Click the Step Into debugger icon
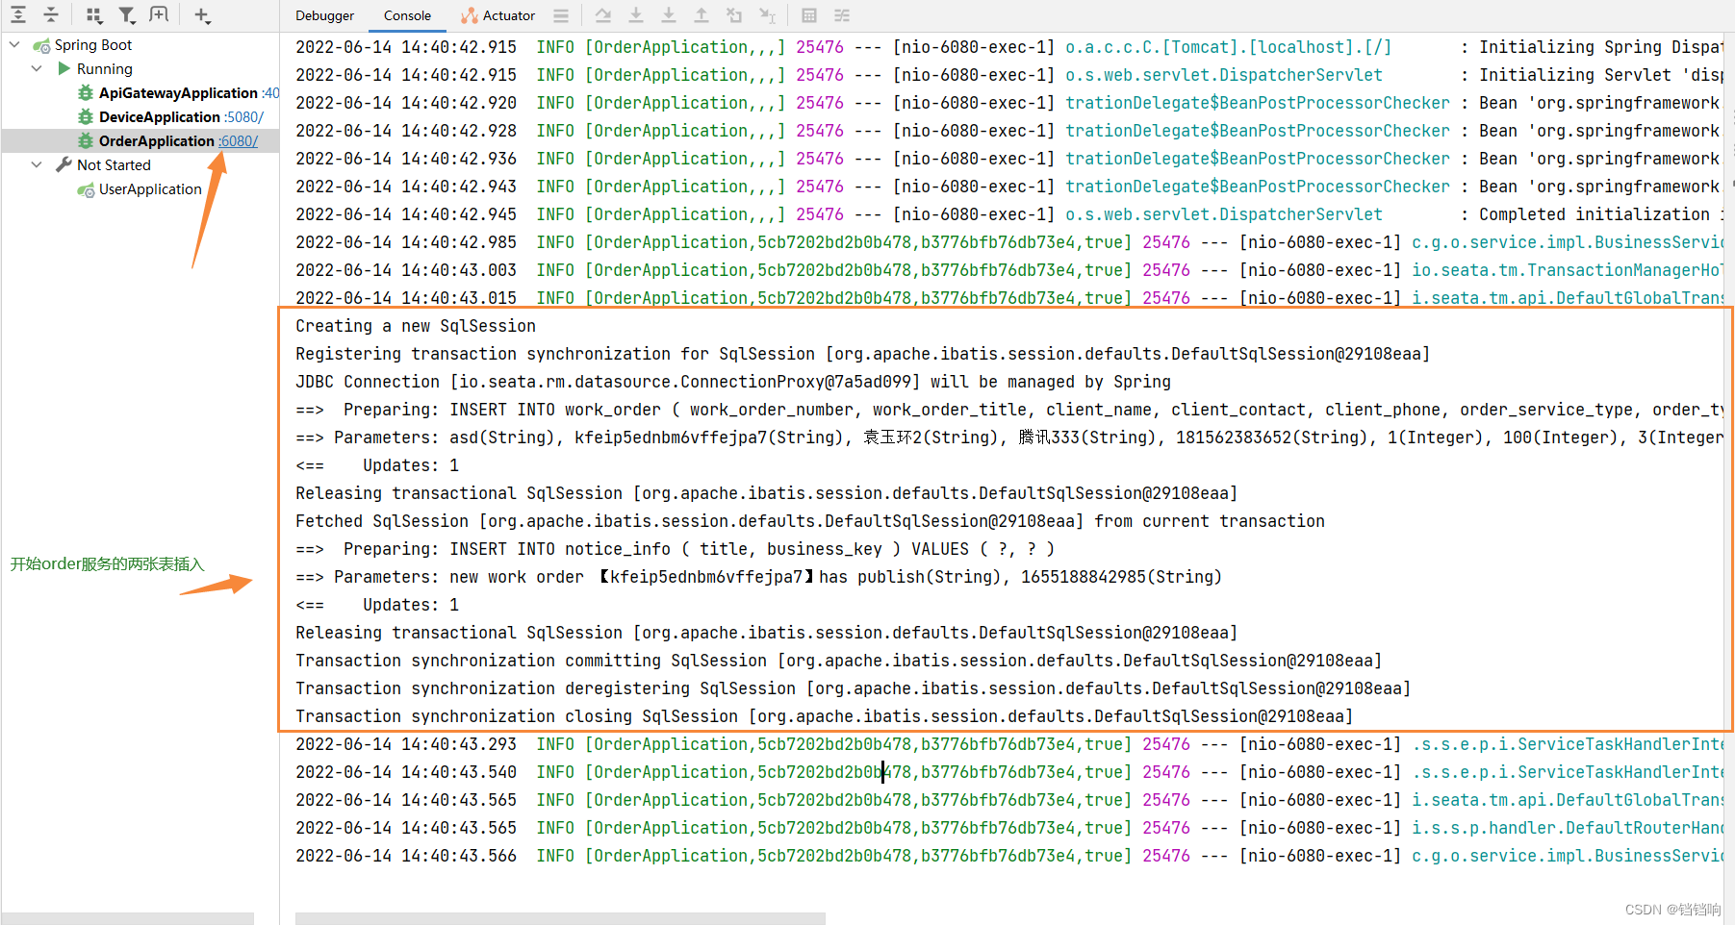The width and height of the screenshot is (1735, 925). 636,15
